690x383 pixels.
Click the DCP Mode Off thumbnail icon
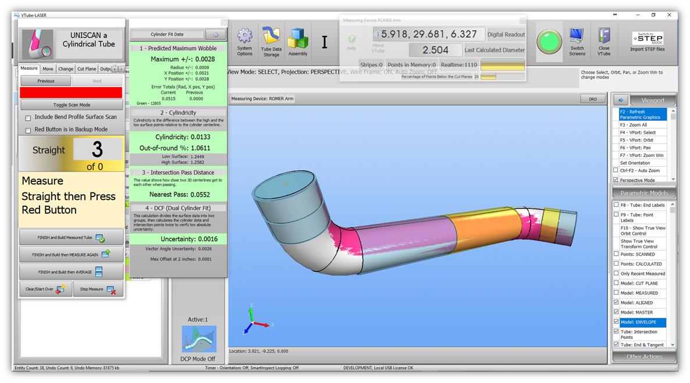(x=198, y=338)
